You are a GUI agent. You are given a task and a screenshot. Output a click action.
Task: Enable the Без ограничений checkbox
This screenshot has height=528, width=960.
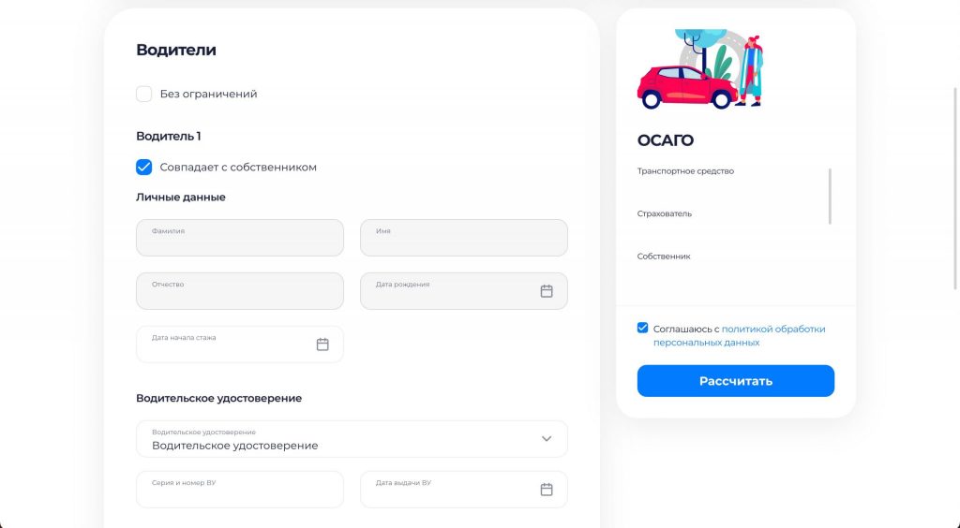(x=144, y=94)
